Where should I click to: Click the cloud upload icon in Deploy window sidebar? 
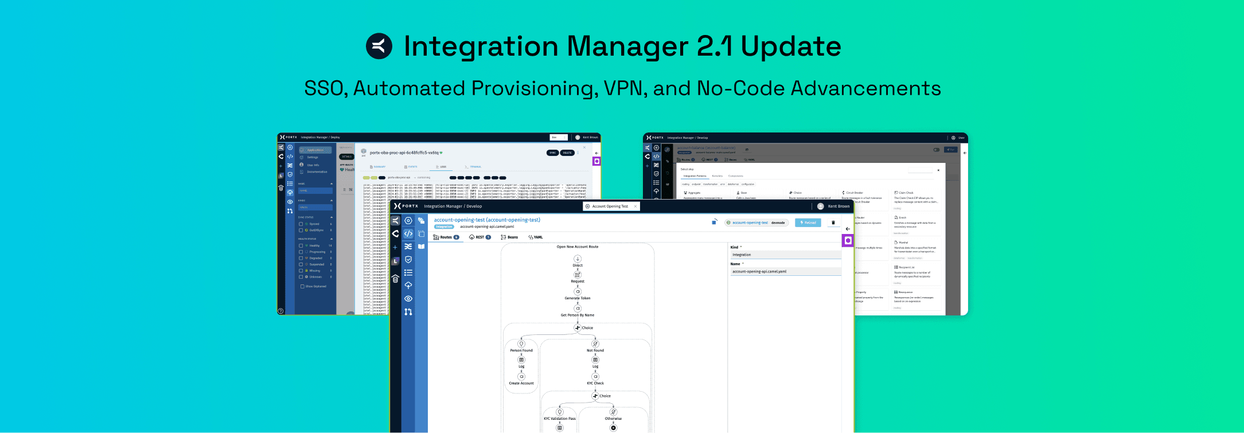(x=290, y=193)
